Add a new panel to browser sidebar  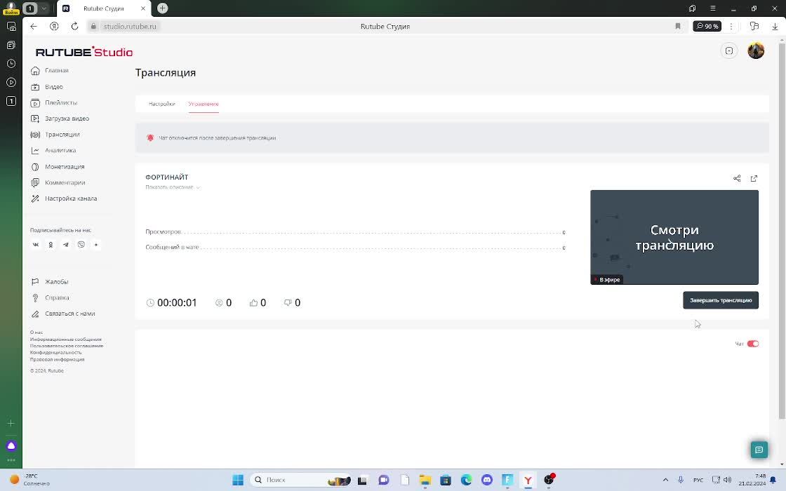coord(11,424)
